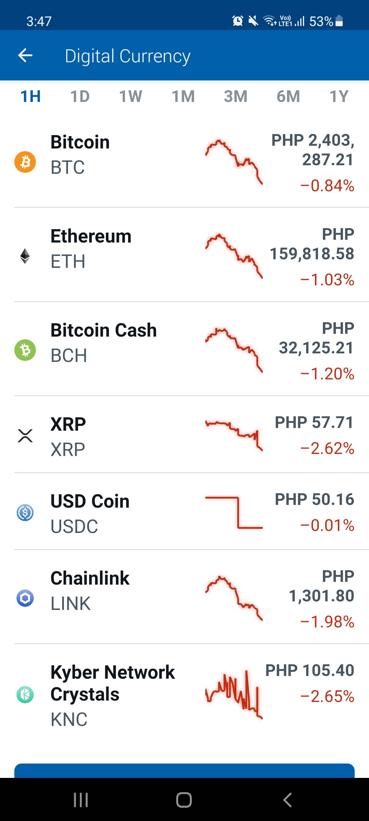The image size is (369, 821).
Task: Open the Bitcoin orange coin icon
Action: coord(25,162)
